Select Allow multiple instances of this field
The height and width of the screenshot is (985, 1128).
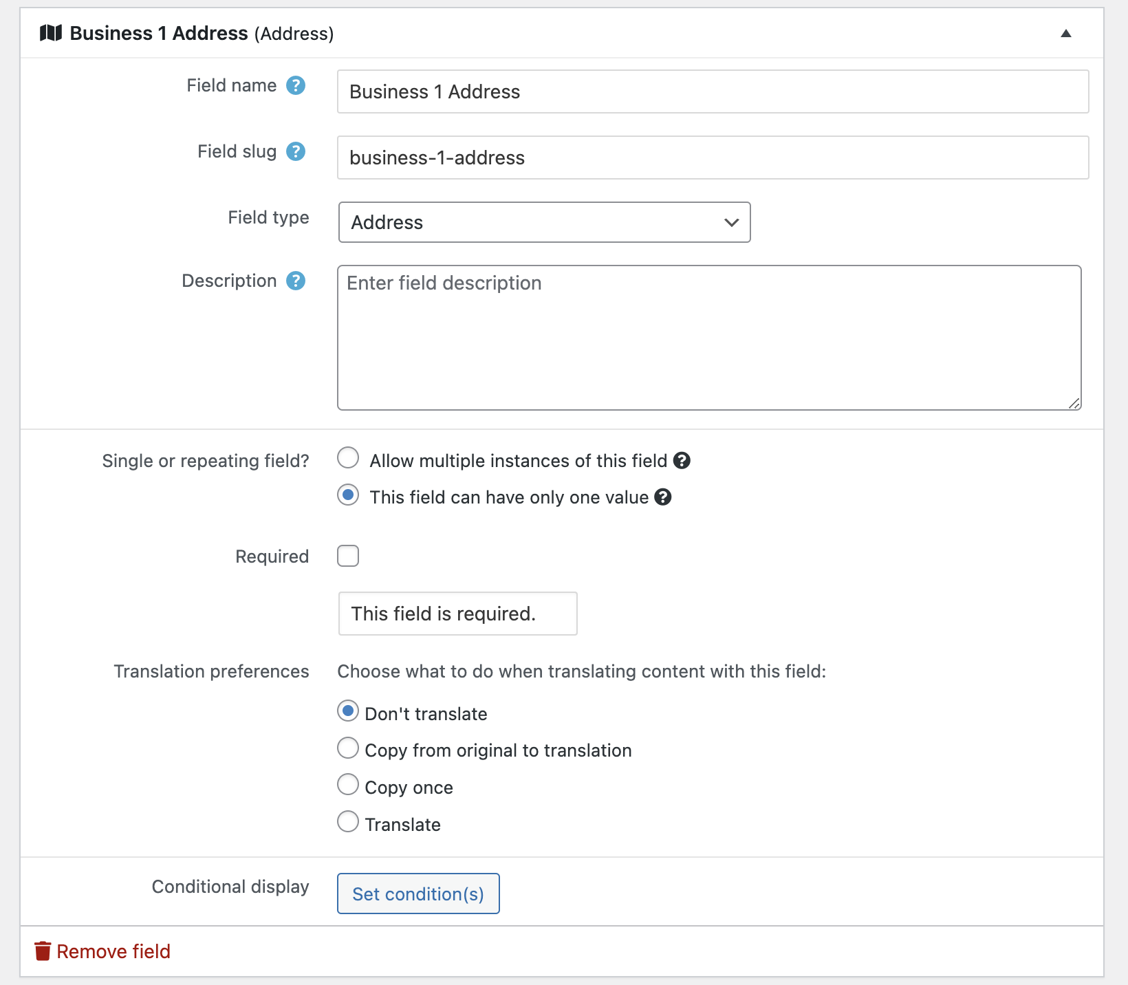tap(348, 458)
